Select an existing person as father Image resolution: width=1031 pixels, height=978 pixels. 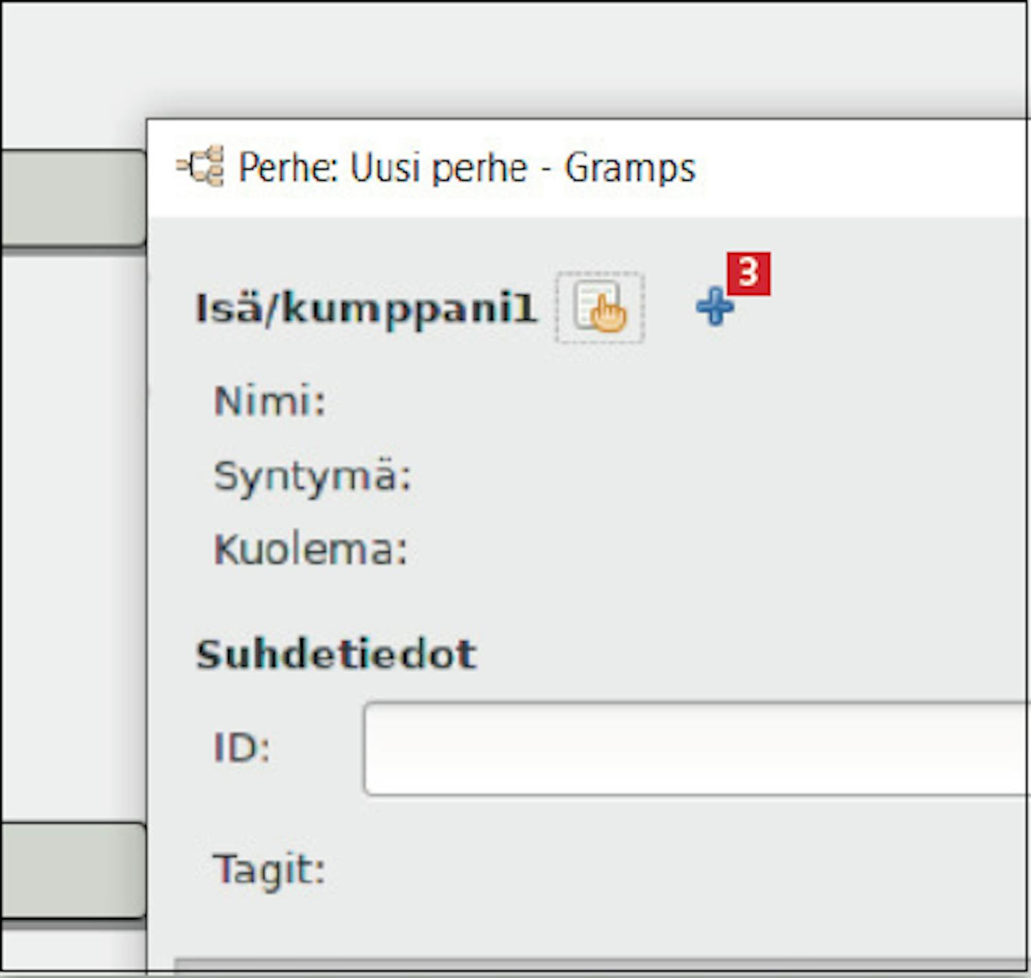tap(599, 307)
